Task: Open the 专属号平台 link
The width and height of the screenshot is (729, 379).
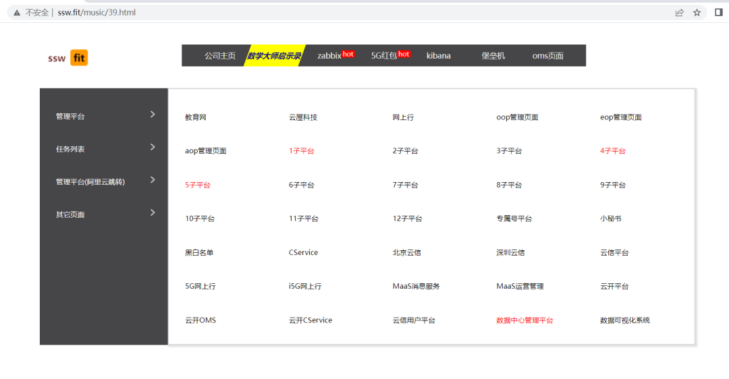Action: pos(514,218)
